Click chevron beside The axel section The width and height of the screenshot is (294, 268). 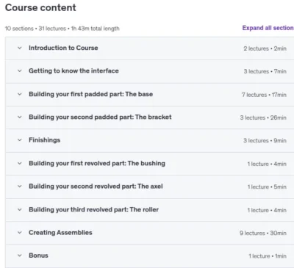[x=20, y=186]
